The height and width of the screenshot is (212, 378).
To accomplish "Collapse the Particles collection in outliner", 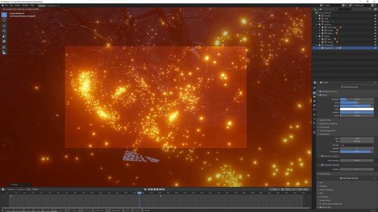I will coord(317,25).
